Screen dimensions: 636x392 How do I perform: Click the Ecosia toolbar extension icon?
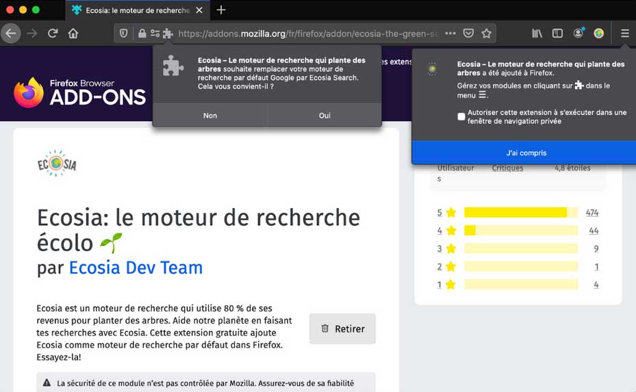pyautogui.click(x=598, y=34)
